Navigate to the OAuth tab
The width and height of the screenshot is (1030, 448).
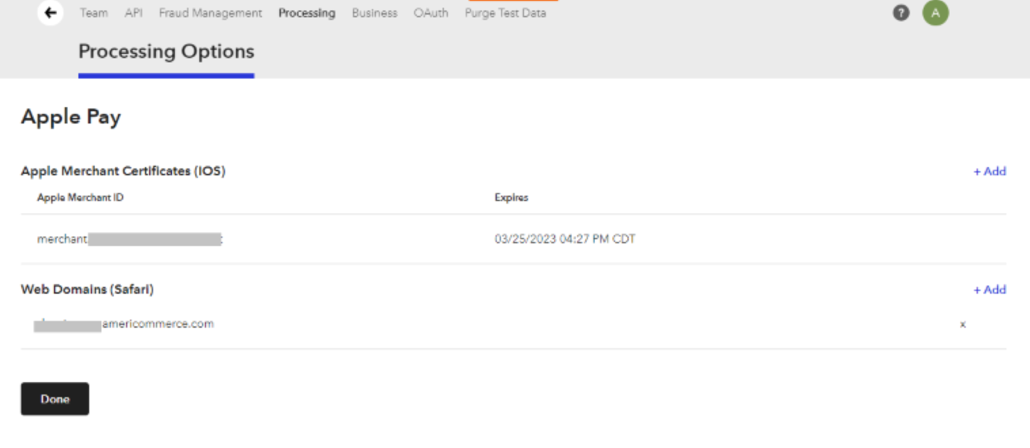[431, 12]
